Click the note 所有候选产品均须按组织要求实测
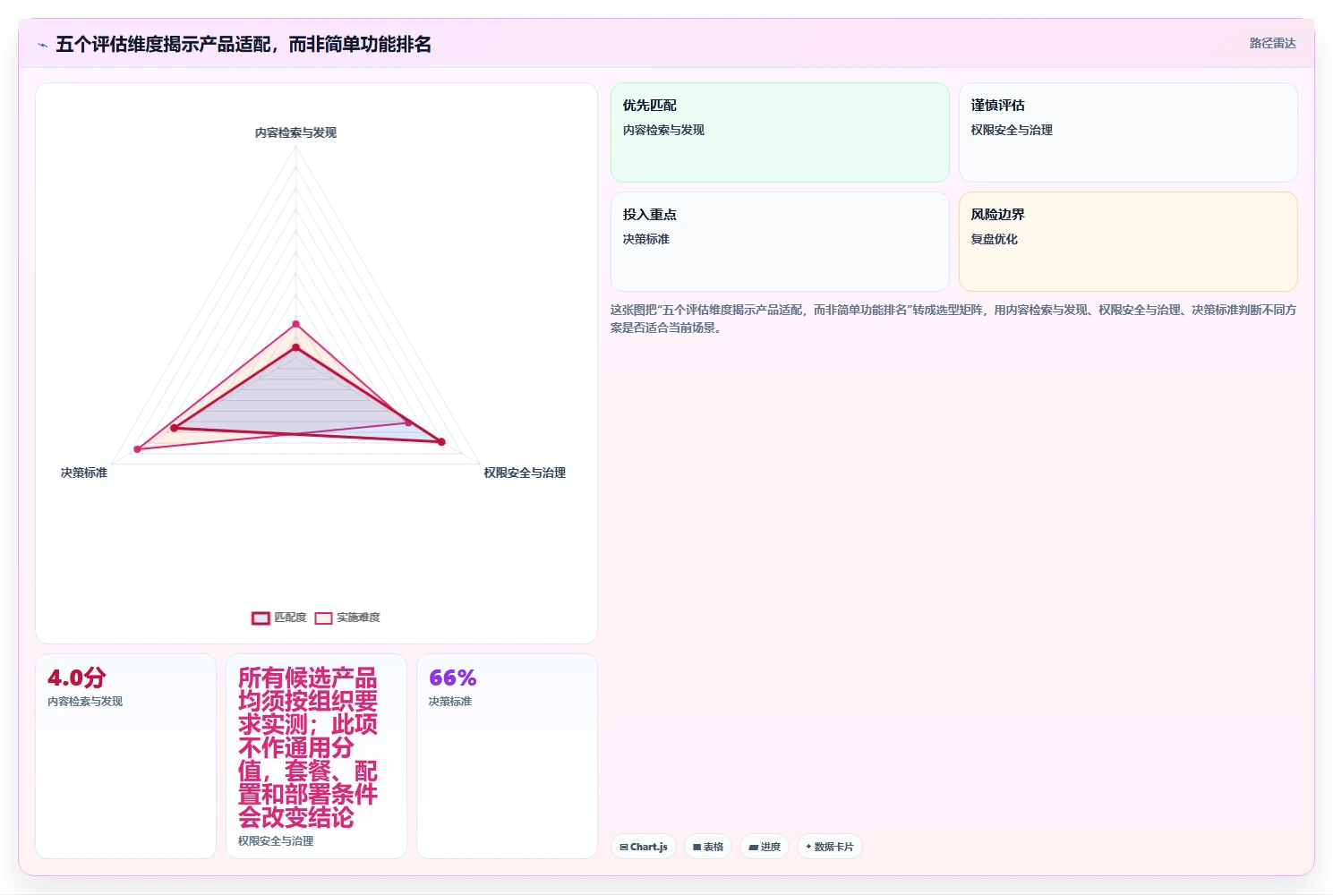 (x=307, y=747)
